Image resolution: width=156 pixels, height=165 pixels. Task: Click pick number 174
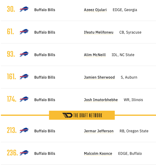pyautogui.click(x=12, y=99)
